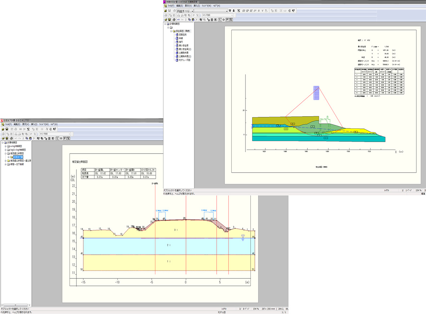Paste in DECALTO lower toolbar

[x=30, y=138]
